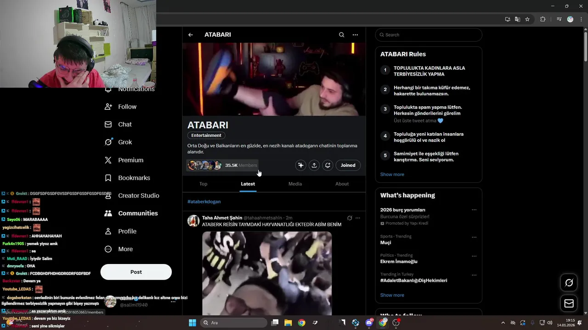Click the microphone icon in system tray
The width and height of the screenshot is (588, 330).
(x=532, y=323)
